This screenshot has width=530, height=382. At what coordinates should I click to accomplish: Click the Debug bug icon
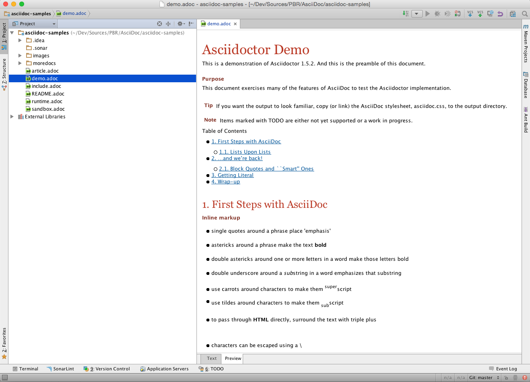(438, 14)
